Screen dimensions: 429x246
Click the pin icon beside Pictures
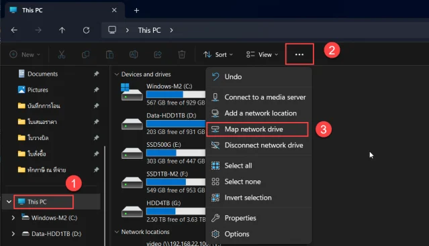pos(96,90)
